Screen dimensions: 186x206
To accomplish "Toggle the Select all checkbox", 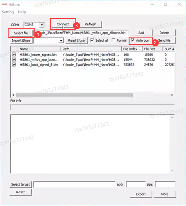I will [x=92, y=40].
